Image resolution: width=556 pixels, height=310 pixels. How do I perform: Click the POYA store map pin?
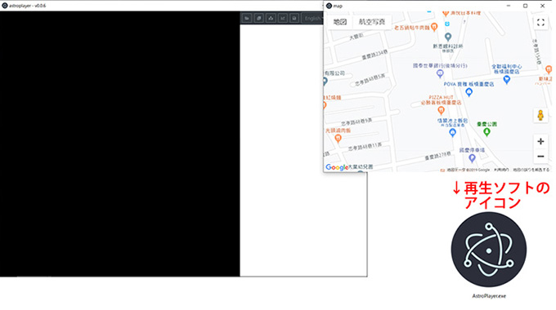click(x=469, y=92)
